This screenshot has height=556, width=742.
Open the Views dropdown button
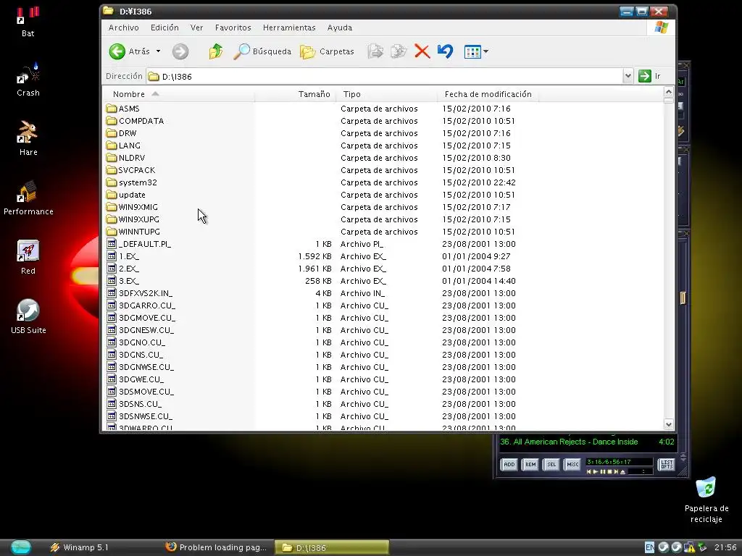click(x=476, y=51)
